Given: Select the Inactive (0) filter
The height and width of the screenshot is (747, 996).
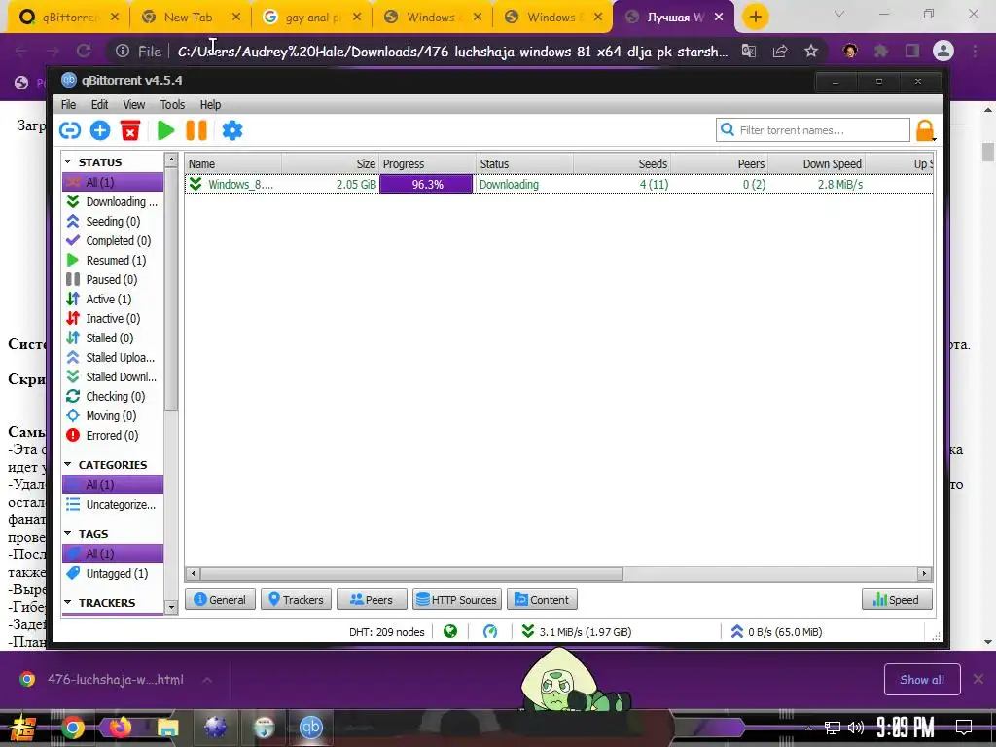Looking at the screenshot, I should pyautogui.click(x=113, y=318).
